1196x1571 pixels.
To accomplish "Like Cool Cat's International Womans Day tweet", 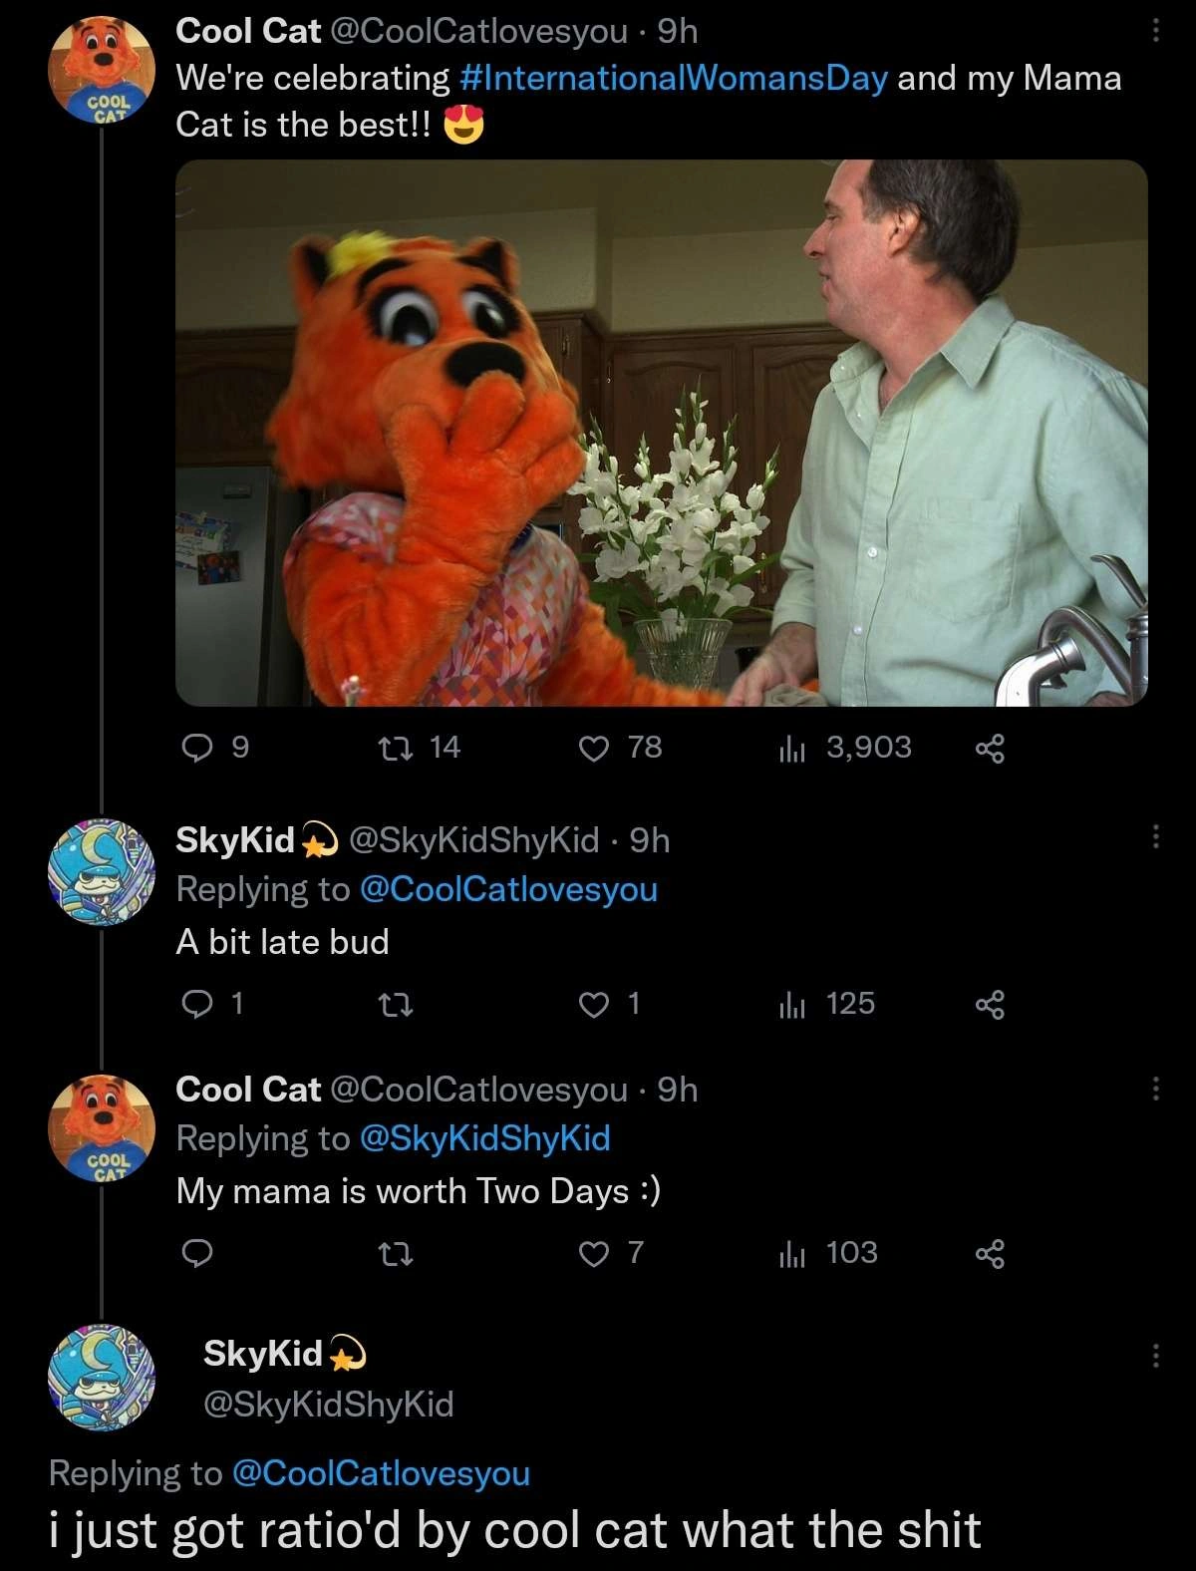I will (x=594, y=748).
